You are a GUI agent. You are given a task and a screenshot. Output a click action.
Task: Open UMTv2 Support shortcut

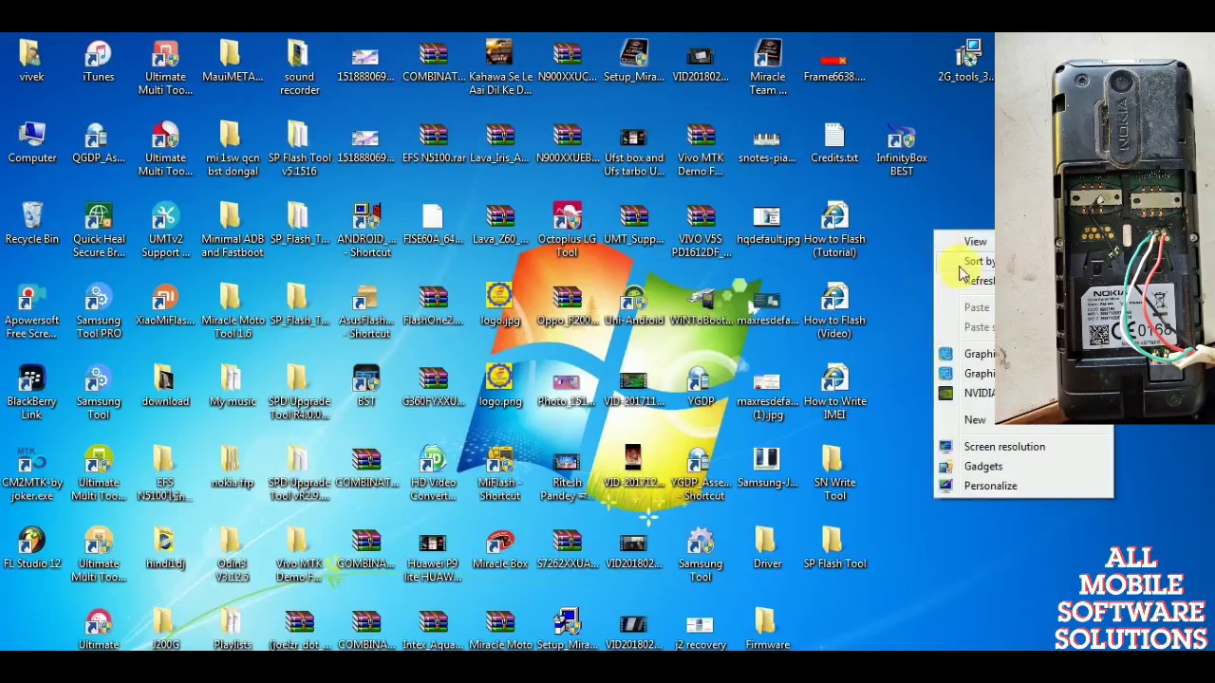point(166,230)
